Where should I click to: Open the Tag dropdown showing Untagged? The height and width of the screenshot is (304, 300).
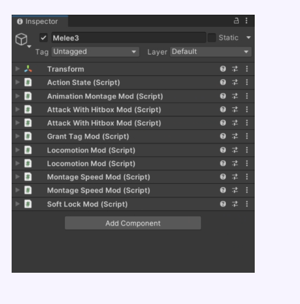(x=96, y=51)
